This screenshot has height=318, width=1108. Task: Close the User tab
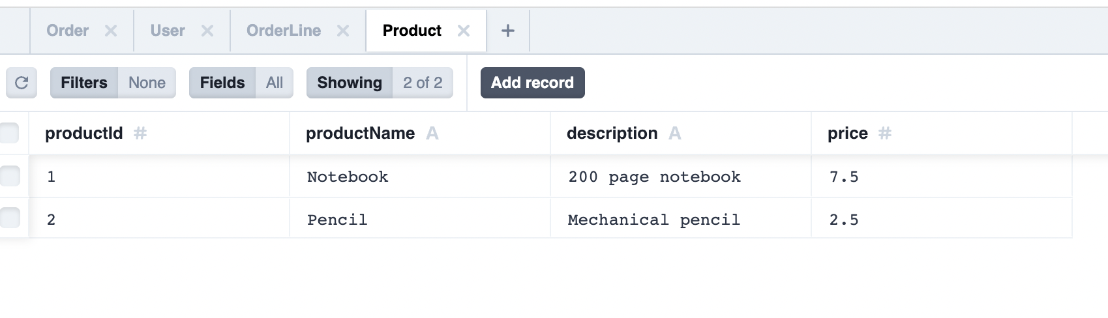click(207, 31)
